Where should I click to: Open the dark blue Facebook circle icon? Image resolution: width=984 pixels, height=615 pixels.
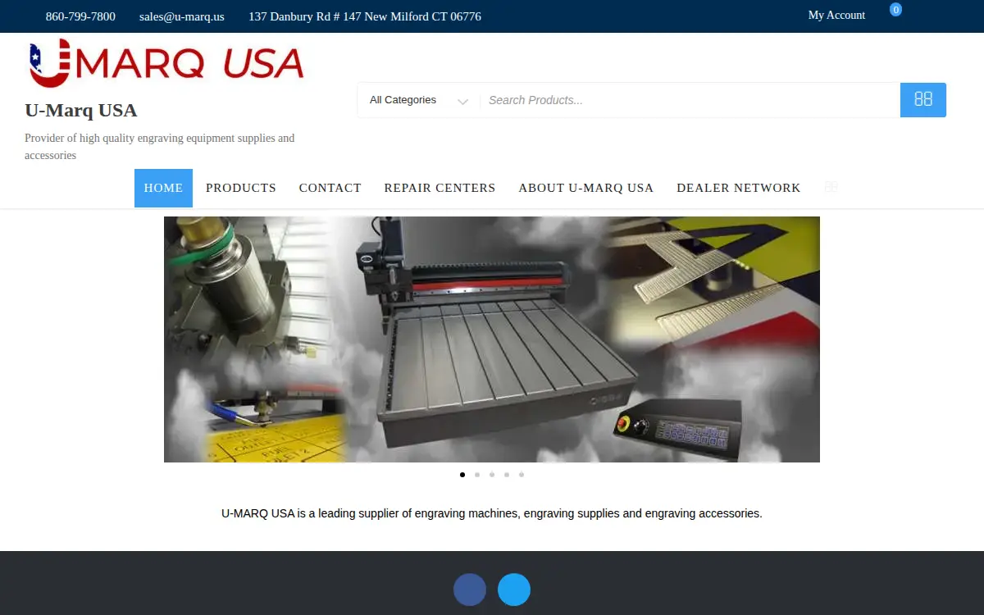point(470,590)
